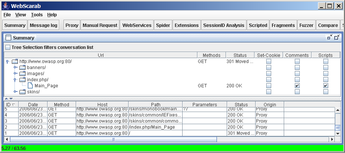The image size is (345, 153).
Task: Click the Host column header
Action: point(102,105)
